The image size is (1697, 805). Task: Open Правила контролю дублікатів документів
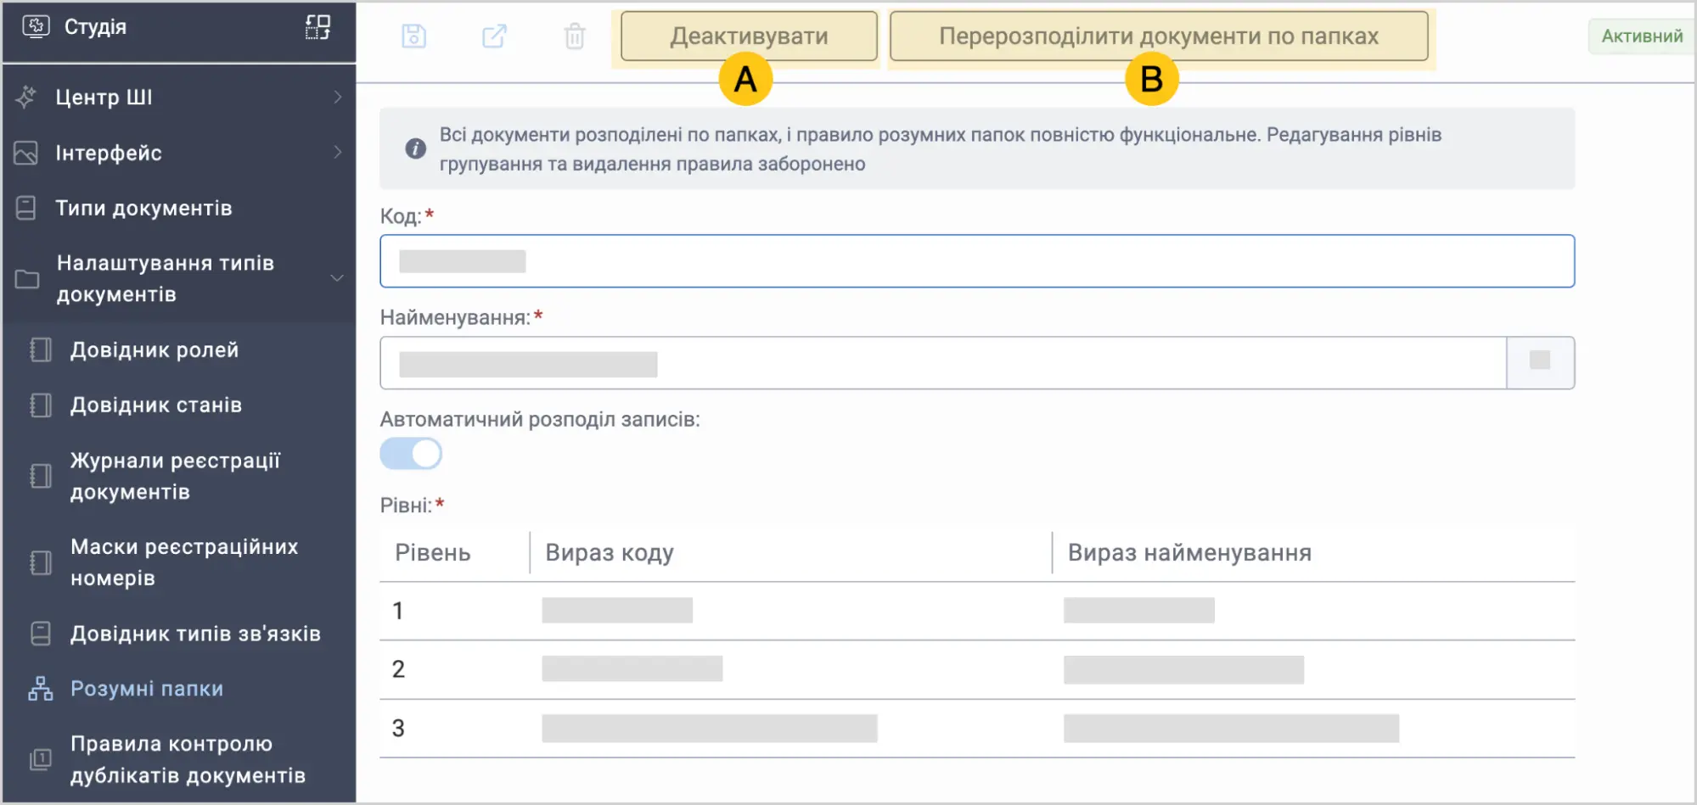(179, 759)
